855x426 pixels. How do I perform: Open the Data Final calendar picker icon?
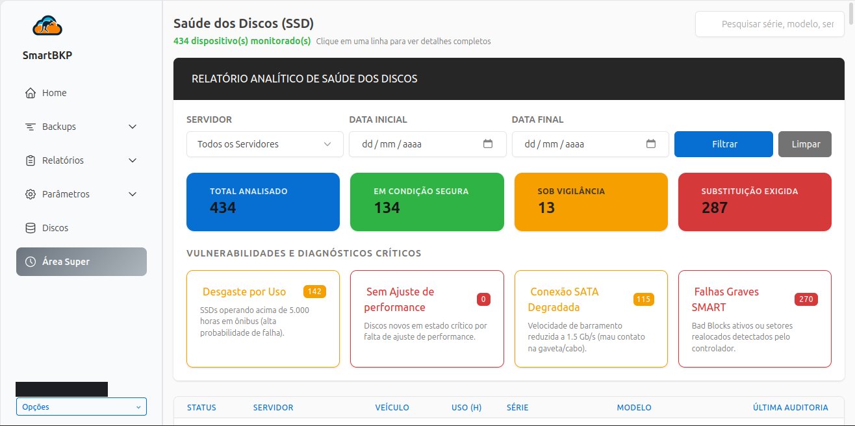(651, 144)
